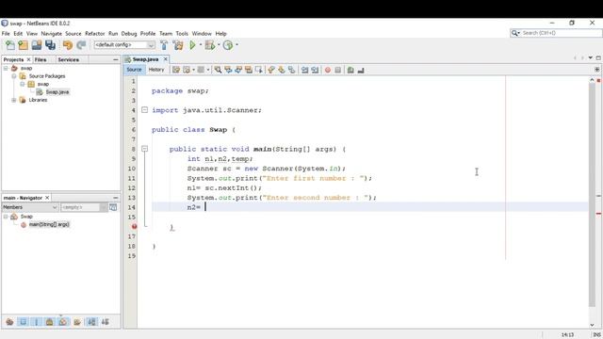Image resolution: width=603 pixels, height=339 pixels.
Task: Click the New File toolbar icon
Action: [10, 45]
